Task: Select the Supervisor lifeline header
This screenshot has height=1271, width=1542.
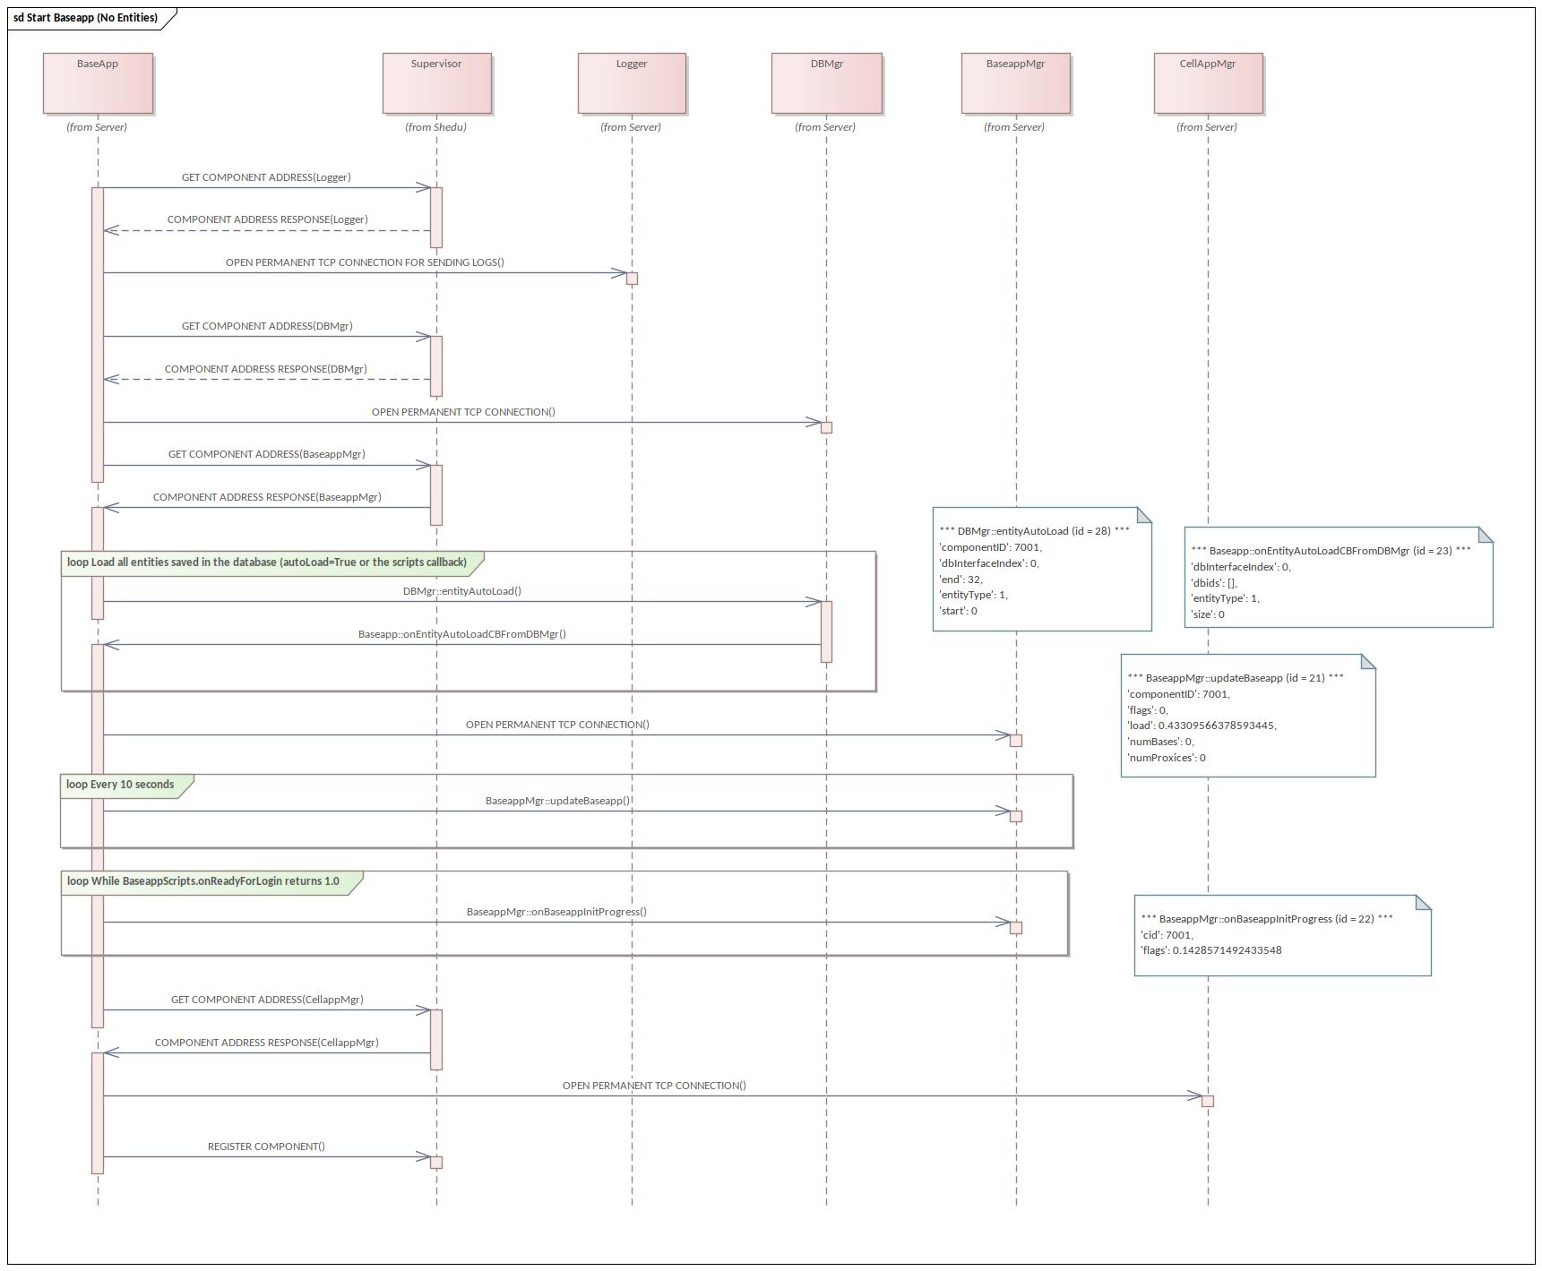Action: click(437, 82)
